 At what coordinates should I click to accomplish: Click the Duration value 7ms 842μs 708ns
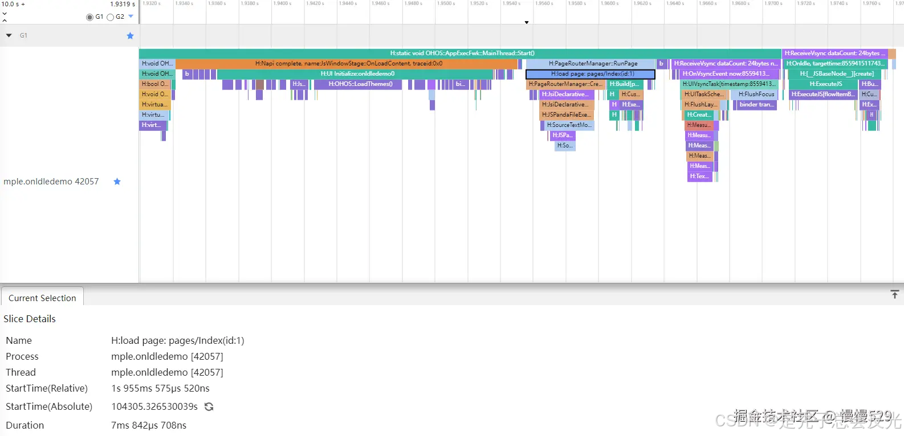(149, 425)
